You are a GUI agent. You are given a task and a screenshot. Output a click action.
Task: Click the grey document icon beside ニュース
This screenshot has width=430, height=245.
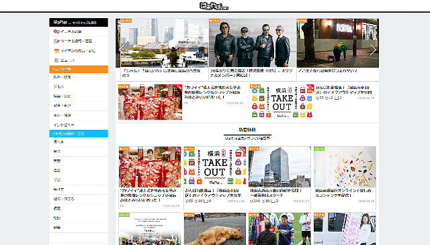click(x=56, y=60)
